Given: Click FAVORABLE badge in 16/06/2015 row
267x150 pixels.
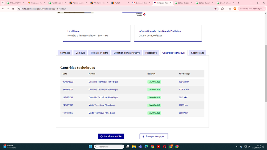Looking at the screenshot, I should point(154,113).
